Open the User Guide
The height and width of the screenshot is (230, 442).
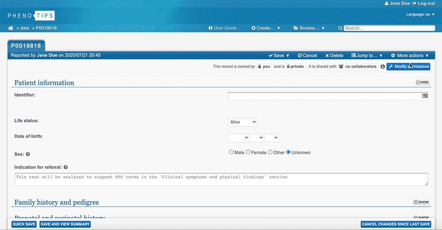click(x=222, y=28)
